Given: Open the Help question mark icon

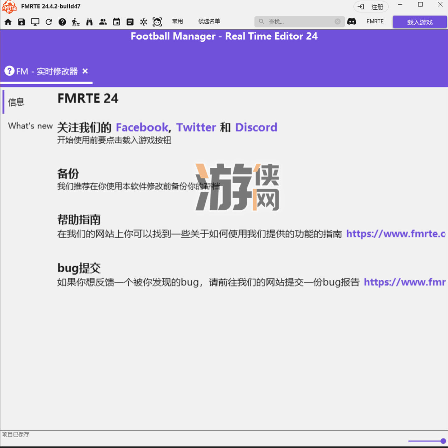Looking at the screenshot, I should pos(62,22).
